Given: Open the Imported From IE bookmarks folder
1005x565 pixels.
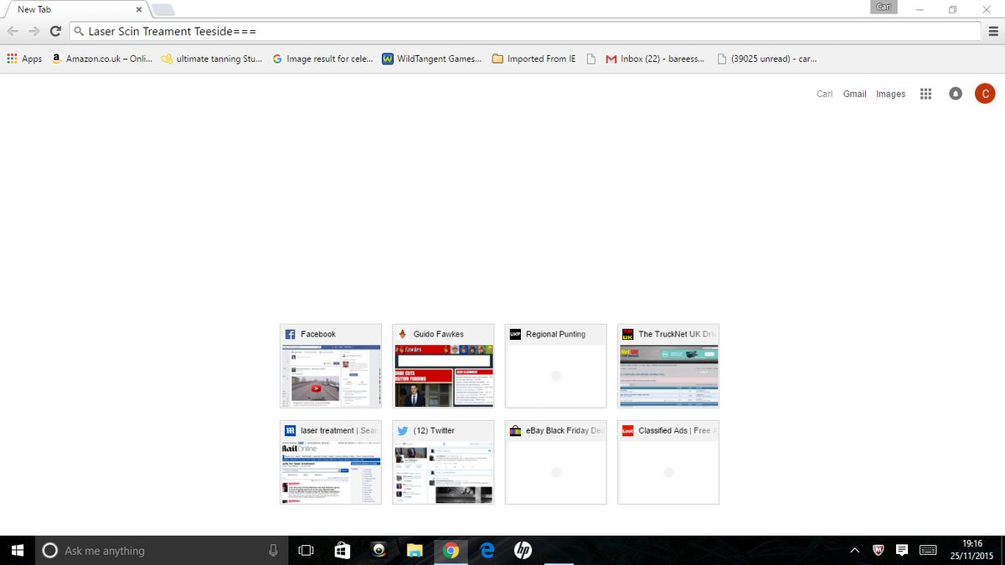Looking at the screenshot, I should (x=533, y=59).
